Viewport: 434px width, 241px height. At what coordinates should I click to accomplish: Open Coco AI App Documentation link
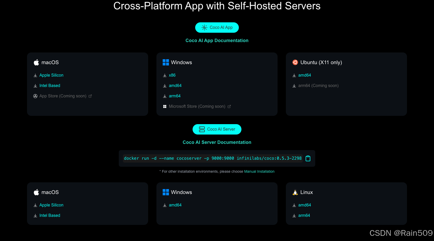pos(217,41)
